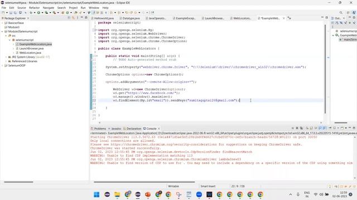Click the Open Type folder icon
This screenshot has width=357, height=200.
pos(76,13)
